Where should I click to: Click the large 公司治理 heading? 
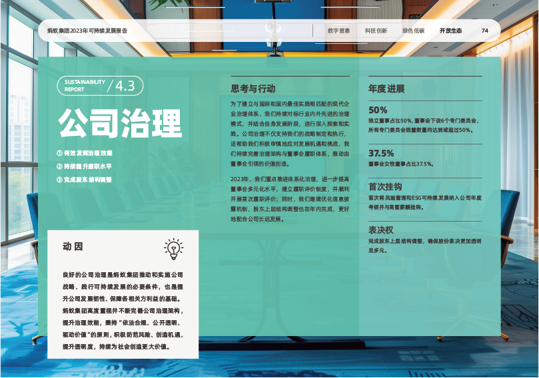pyautogui.click(x=120, y=124)
